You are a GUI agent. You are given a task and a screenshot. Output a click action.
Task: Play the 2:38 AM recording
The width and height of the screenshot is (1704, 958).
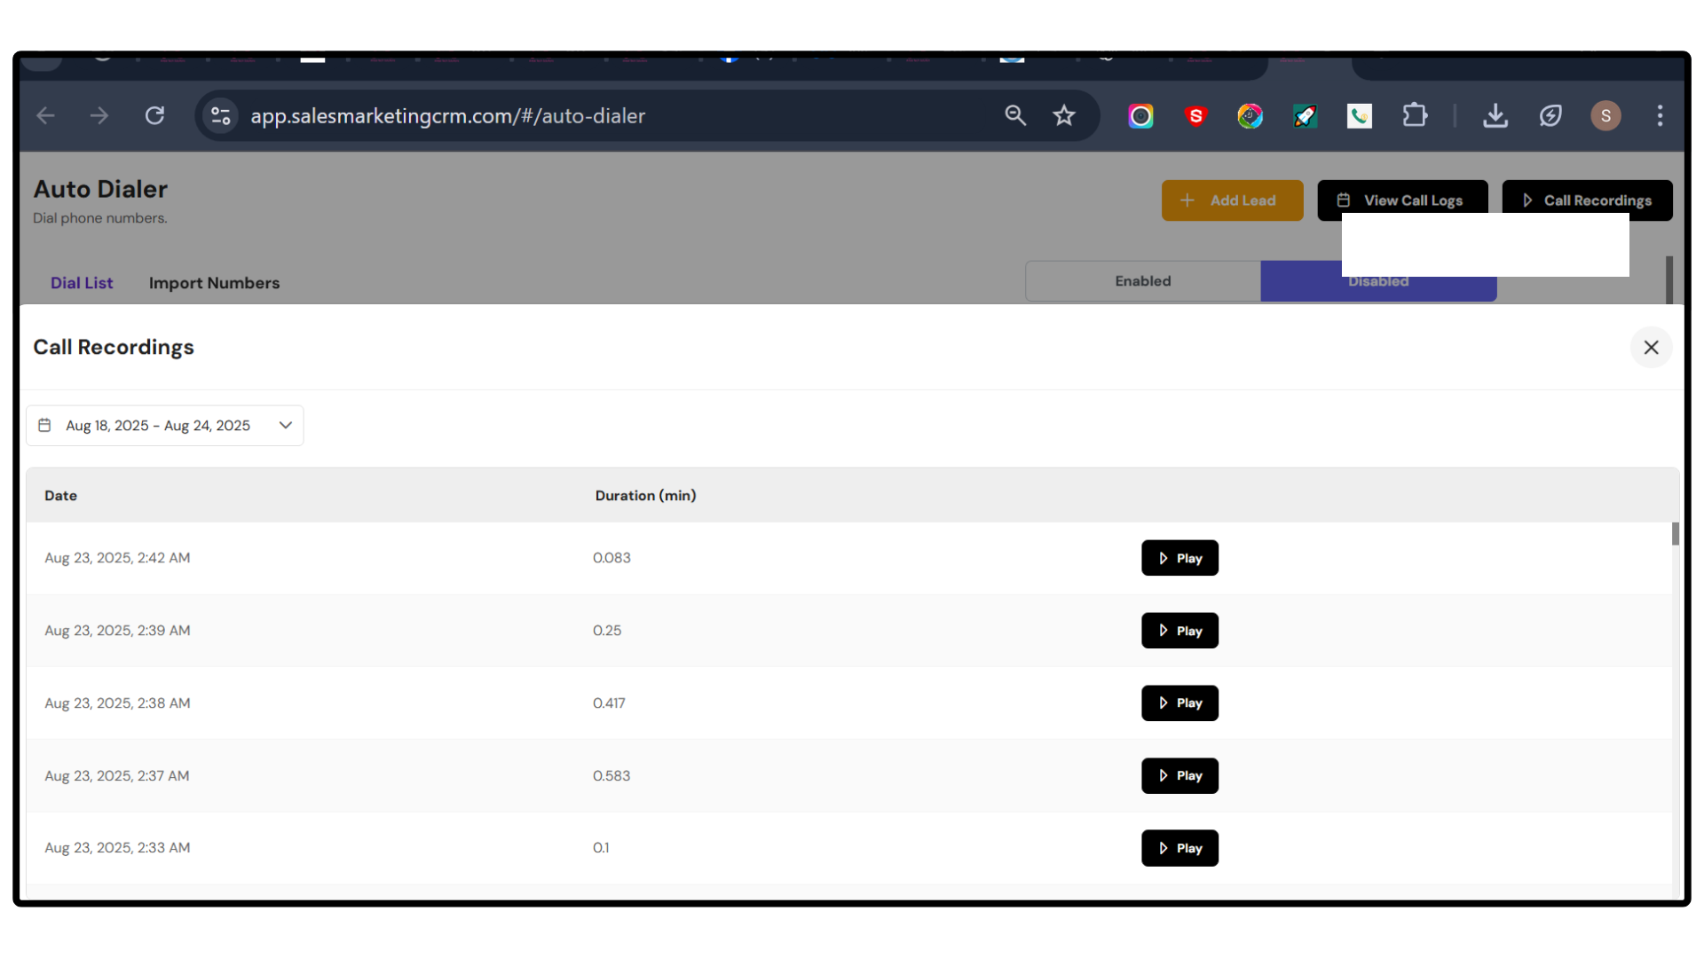tap(1179, 703)
